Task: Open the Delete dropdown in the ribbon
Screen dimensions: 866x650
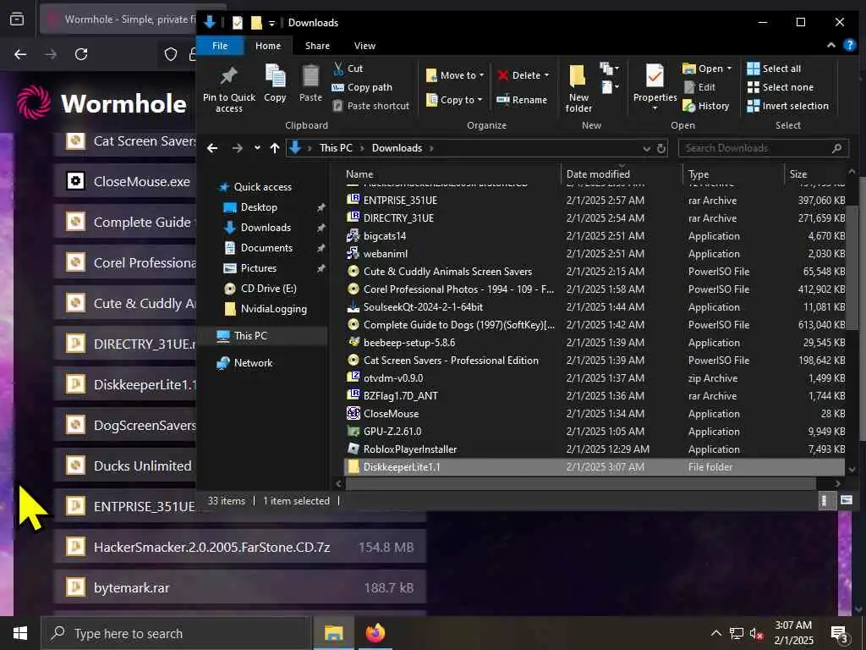Action: 523,75
